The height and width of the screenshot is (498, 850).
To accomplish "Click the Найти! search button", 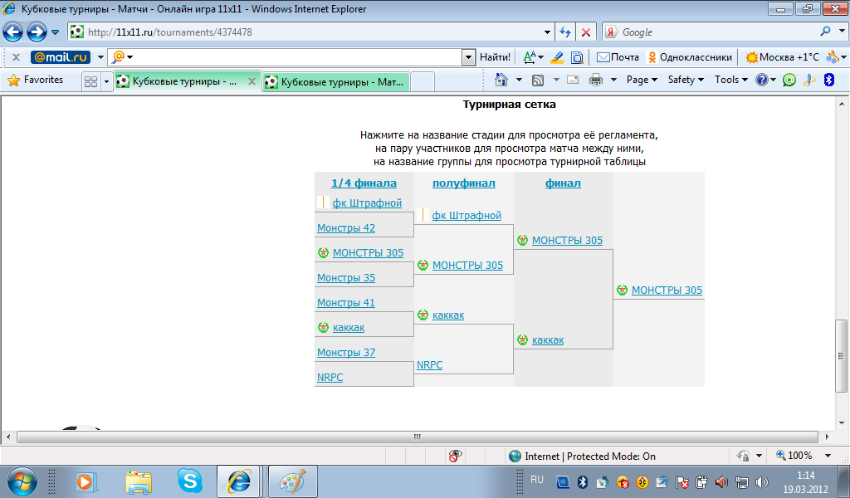I will point(495,57).
